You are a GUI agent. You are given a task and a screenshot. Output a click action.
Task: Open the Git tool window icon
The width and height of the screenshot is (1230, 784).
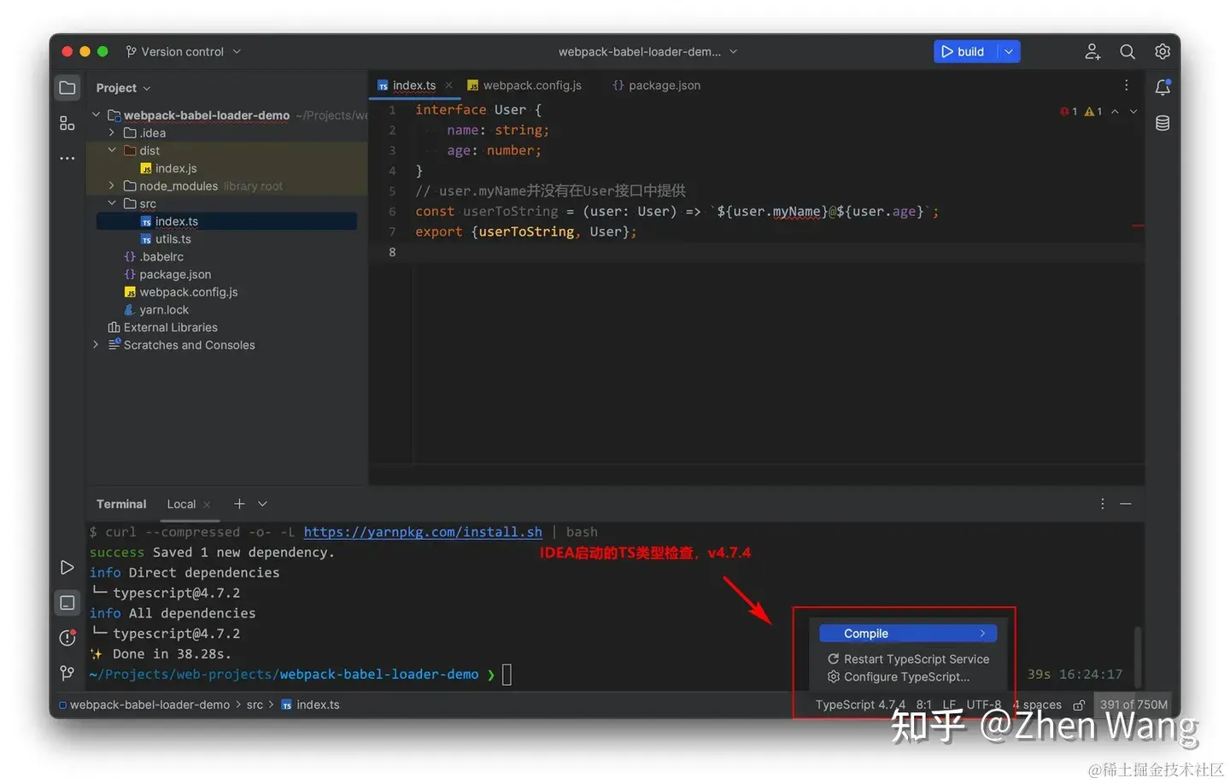point(67,673)
